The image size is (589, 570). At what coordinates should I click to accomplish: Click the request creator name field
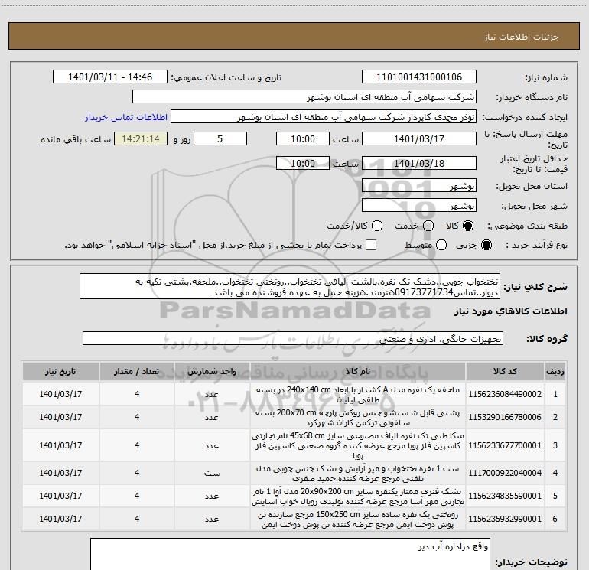click(324, 117)
